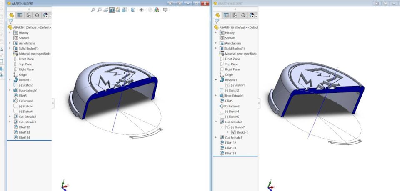Expand Revolve1 in ABARTH tree
400x191 pixels.
click(10, 80)
